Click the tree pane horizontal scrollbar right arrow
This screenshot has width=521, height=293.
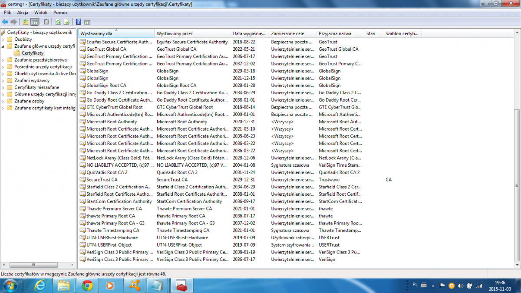73,264
